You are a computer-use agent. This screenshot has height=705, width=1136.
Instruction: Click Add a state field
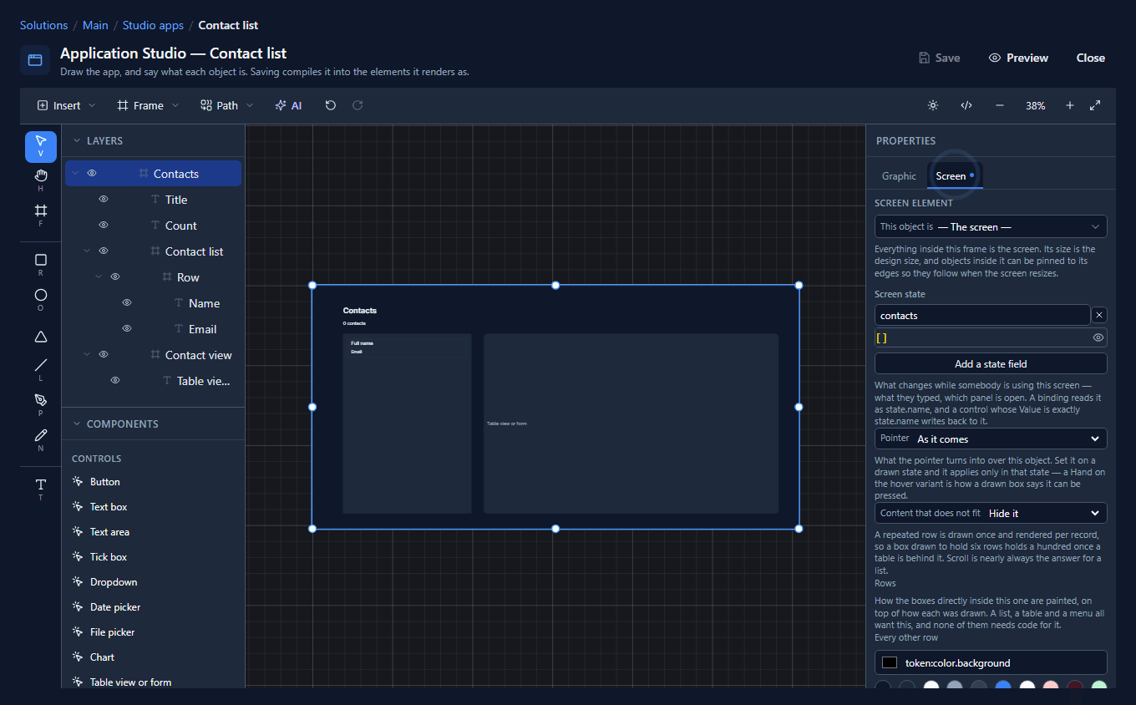991,363
